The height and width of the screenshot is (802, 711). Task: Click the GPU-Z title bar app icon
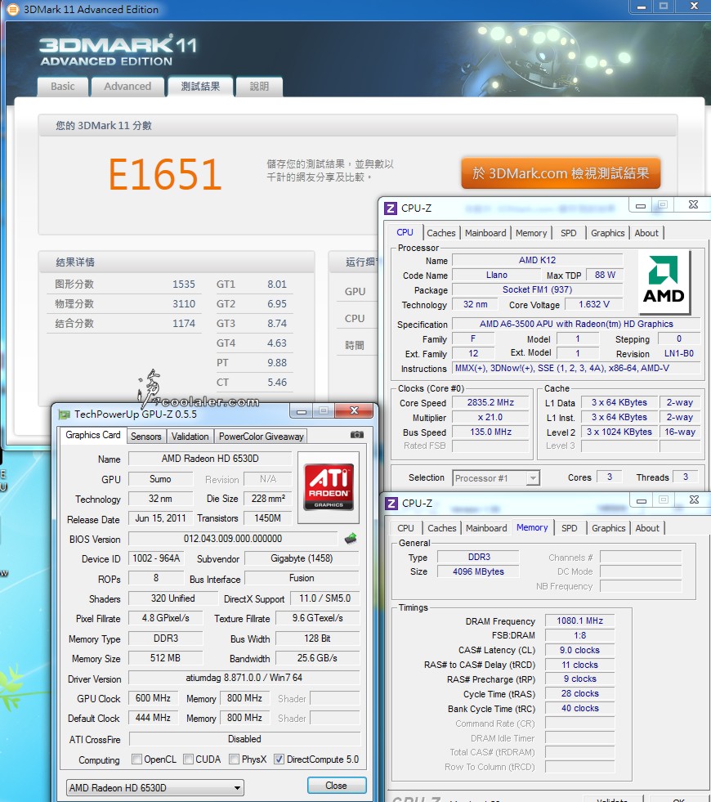tap(64, 414)
